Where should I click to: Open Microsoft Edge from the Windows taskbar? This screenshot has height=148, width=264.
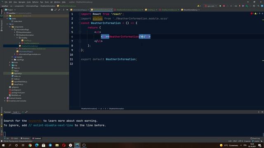point(37,145)
